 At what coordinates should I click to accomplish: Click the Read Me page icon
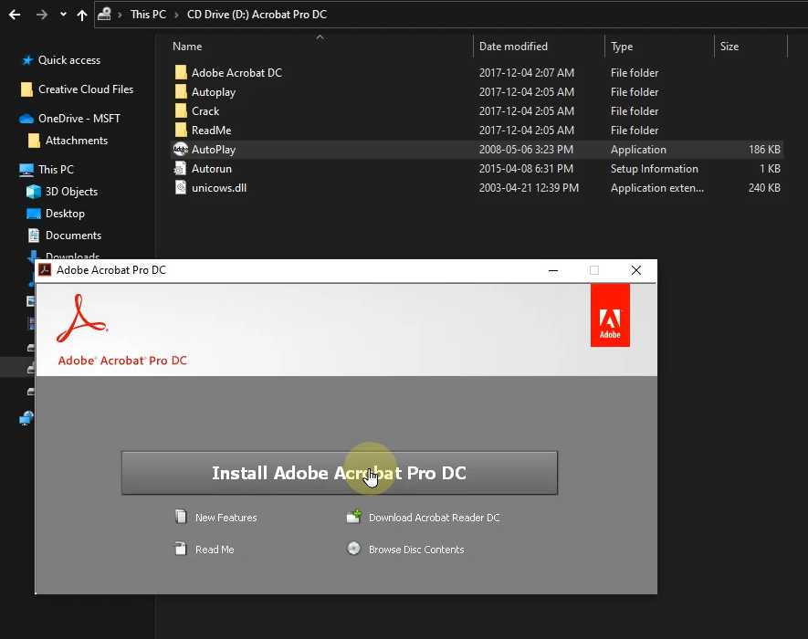click(181, 550)
